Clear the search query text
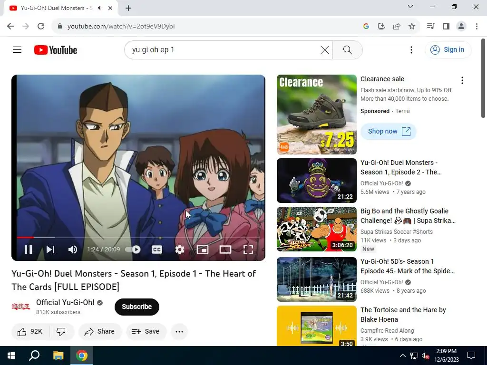The height and width of the screenshot is (365, 487). 325,49
